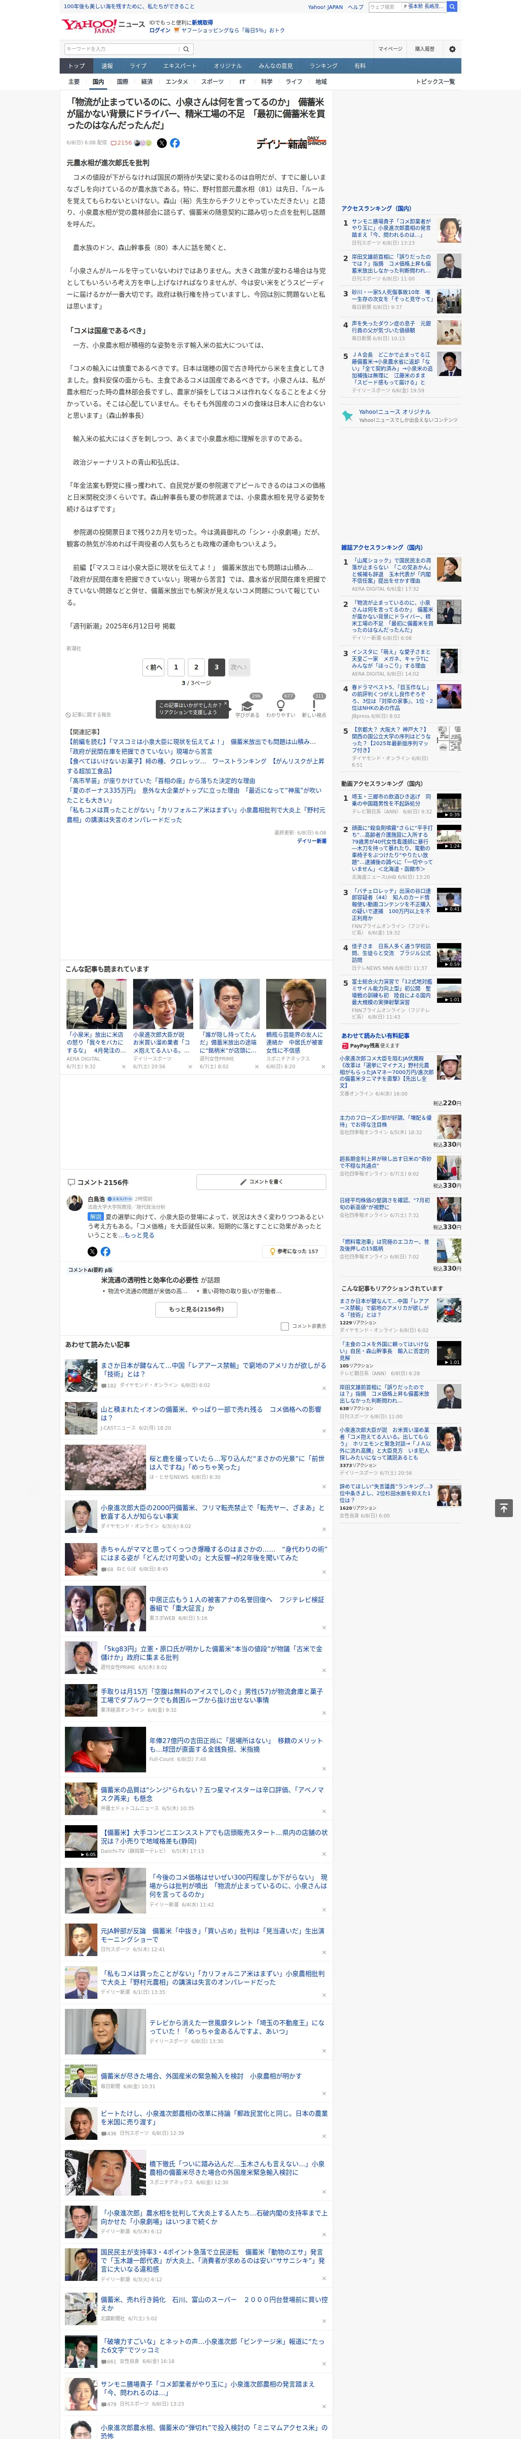Open マイページ link
Viewport: 521px width, 2439px height.
coord(390,49)
